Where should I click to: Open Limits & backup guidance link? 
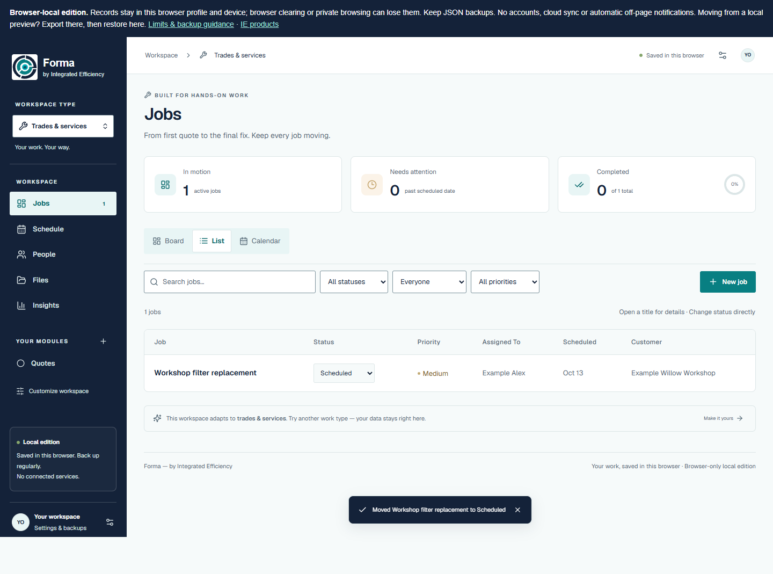(191, 24)
